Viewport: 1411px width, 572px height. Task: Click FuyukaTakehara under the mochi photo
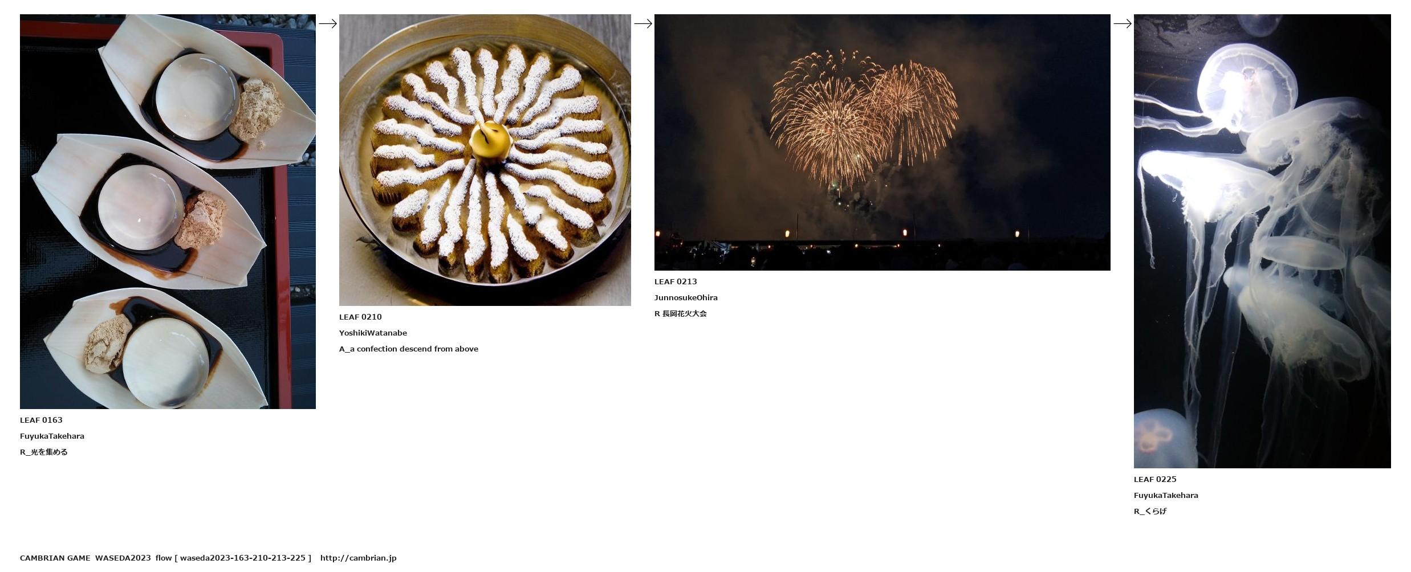[x=52, y=436]
